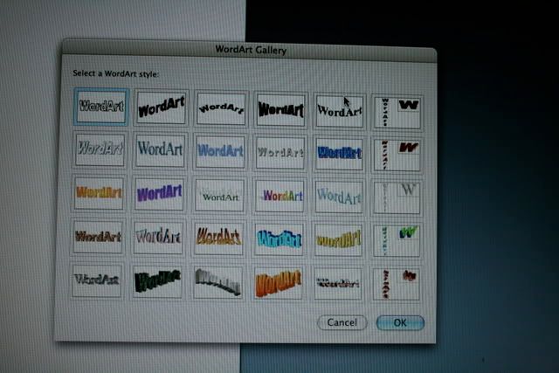Pick the bold bright blue WordArt style
Image resolution: width=559 pixels, height=373 pixels.
[339, 154]
